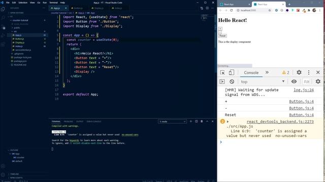Open Run and Debug view in activity bar

(3, 35)
